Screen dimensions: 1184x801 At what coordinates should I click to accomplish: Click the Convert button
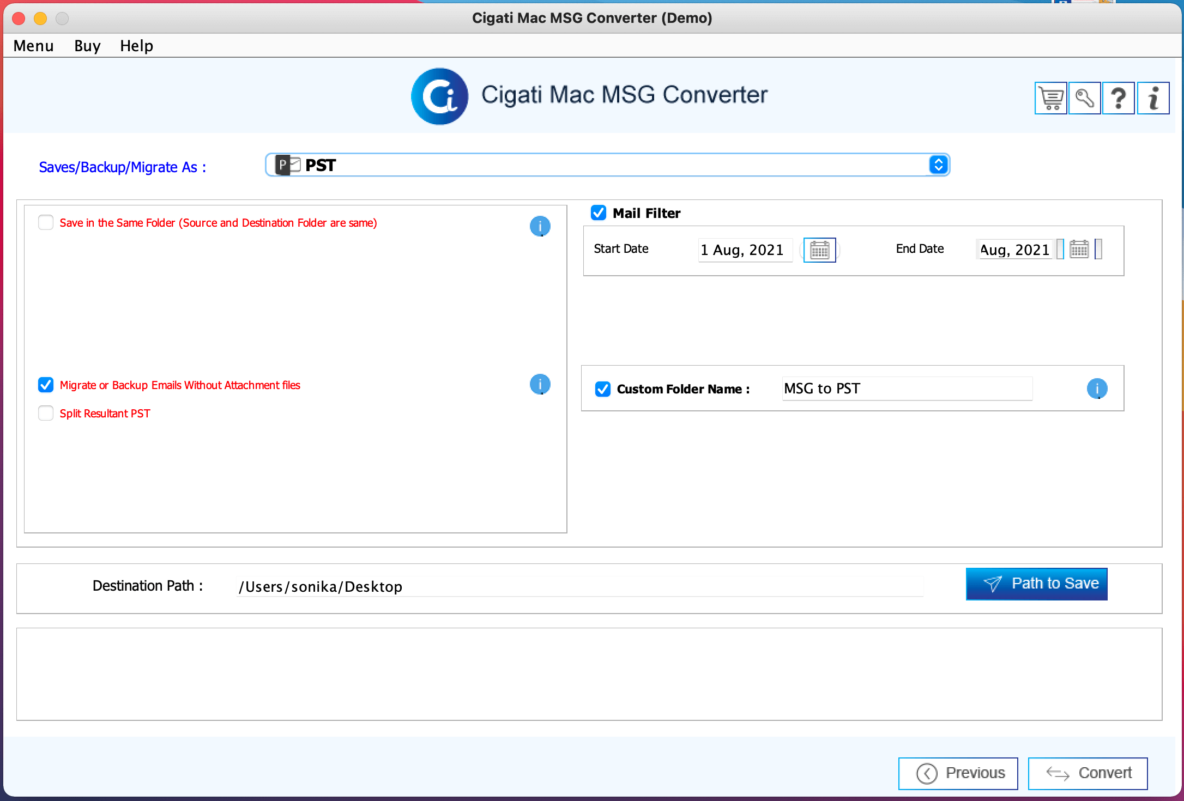tap(1088, 773)
